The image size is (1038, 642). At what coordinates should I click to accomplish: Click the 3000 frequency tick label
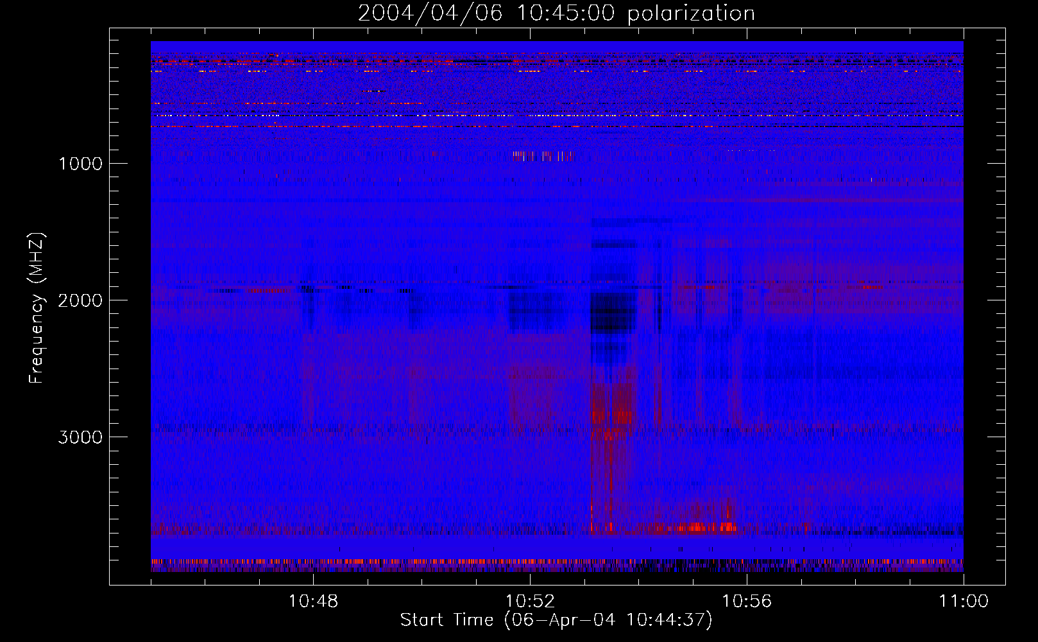pyautogui.click(x=80, y=437)
